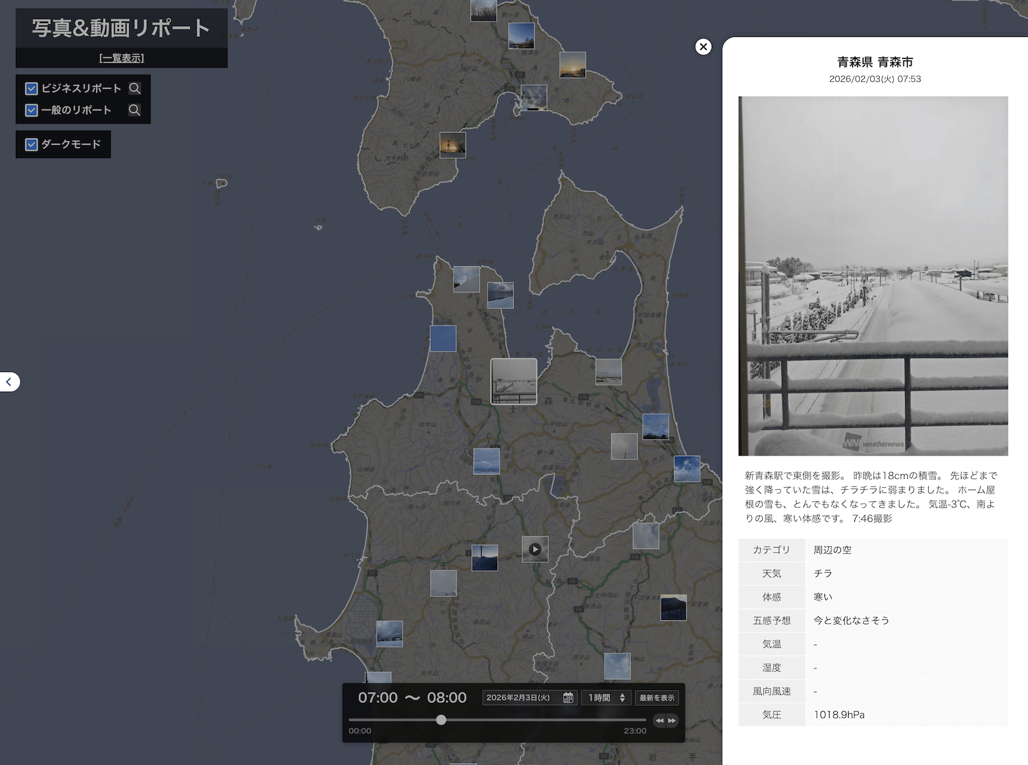Screen dimensions: 1028x765
Task: Click search icon beside ビジネスリポート
Action: (135, 88)
